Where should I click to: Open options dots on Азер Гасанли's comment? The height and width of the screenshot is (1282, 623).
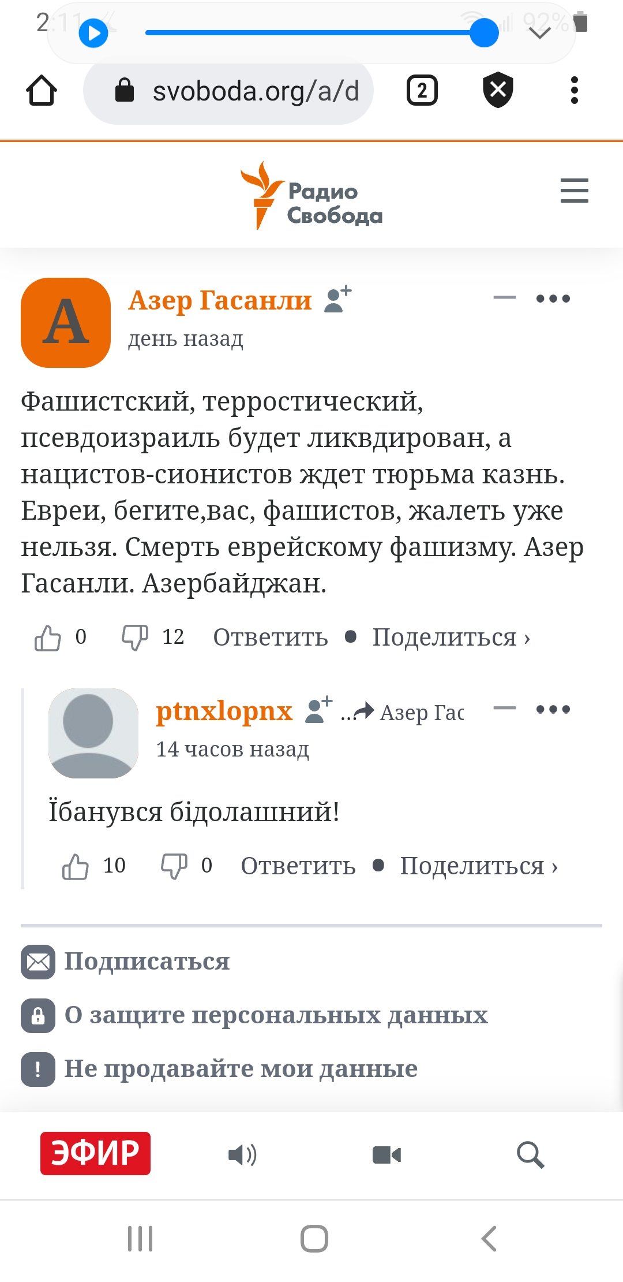553,299
